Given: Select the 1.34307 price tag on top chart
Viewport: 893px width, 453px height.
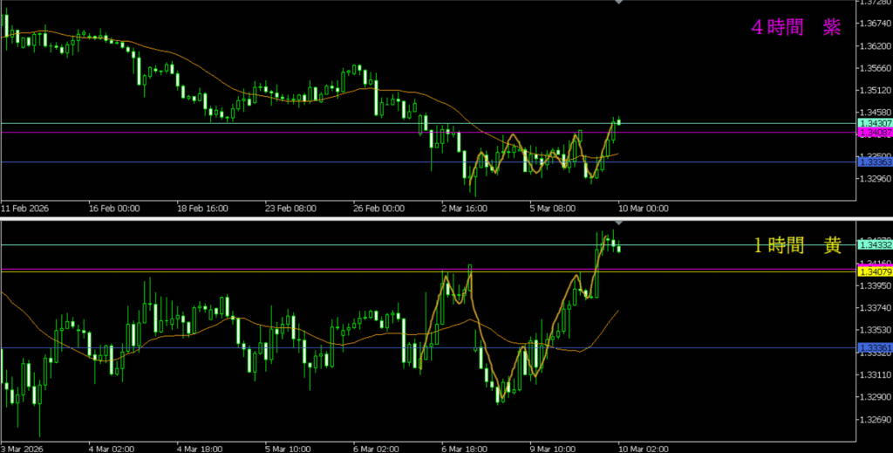Looking at the screenshot, I should point(875,125).
